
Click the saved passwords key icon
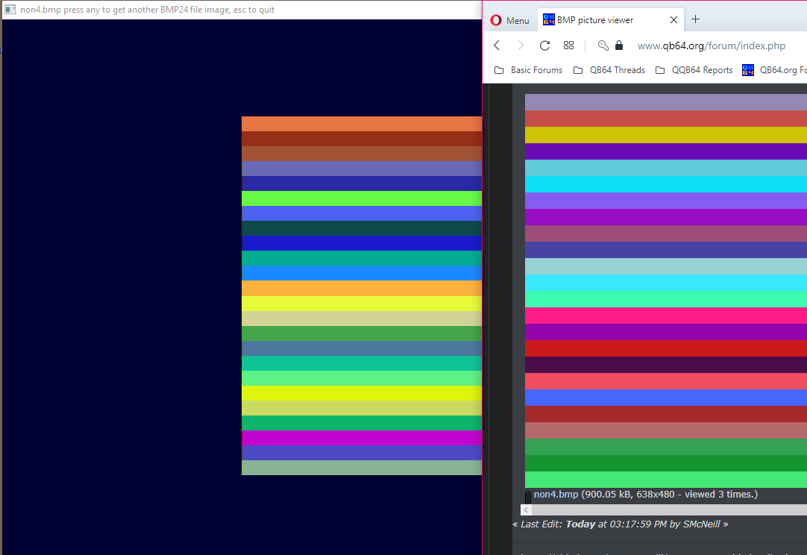point(603,46)
